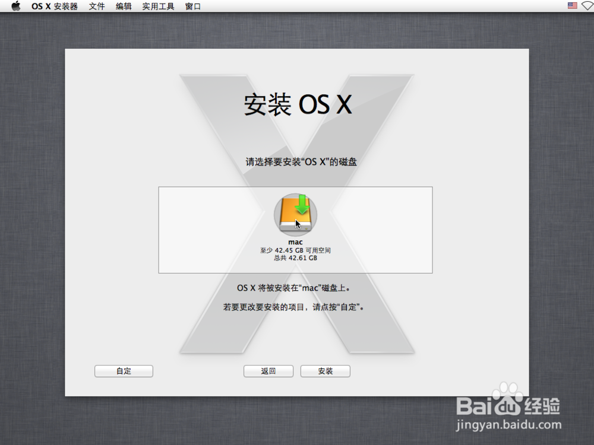Click the 自定 button
594x445 pixels.
pyautogui.click(x=124, y=371)
